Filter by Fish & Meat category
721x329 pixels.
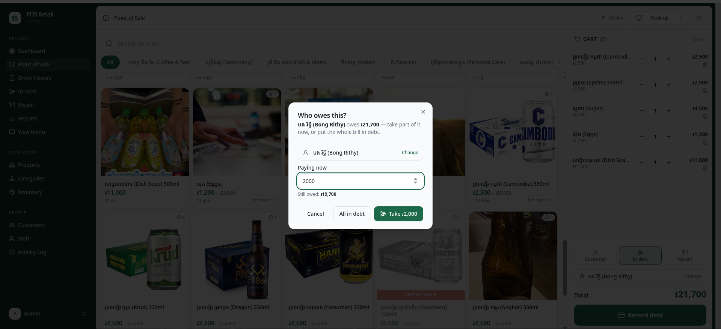pyautogui.click(x=297, y=62)
